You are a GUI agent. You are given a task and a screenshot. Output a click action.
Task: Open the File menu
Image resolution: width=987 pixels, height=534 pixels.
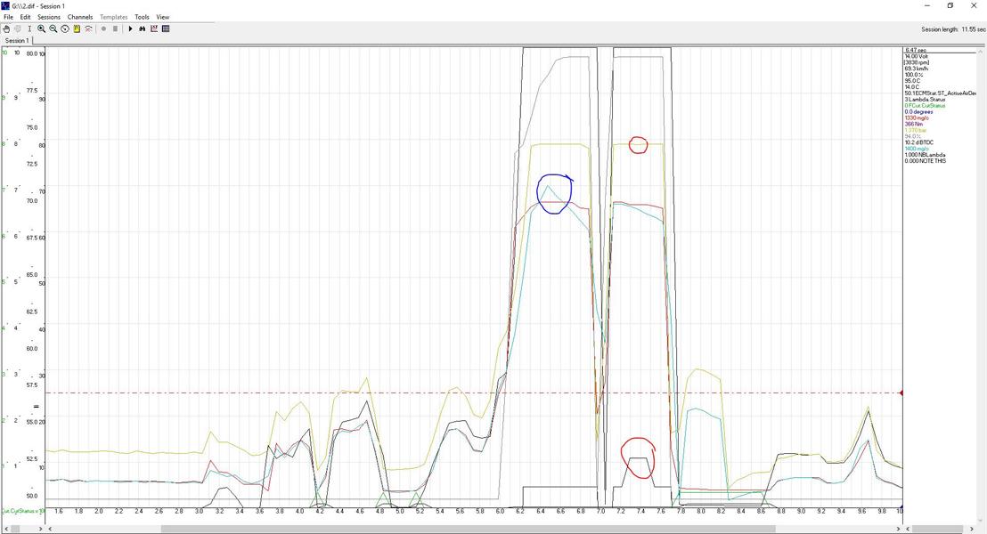pos(9,17)
